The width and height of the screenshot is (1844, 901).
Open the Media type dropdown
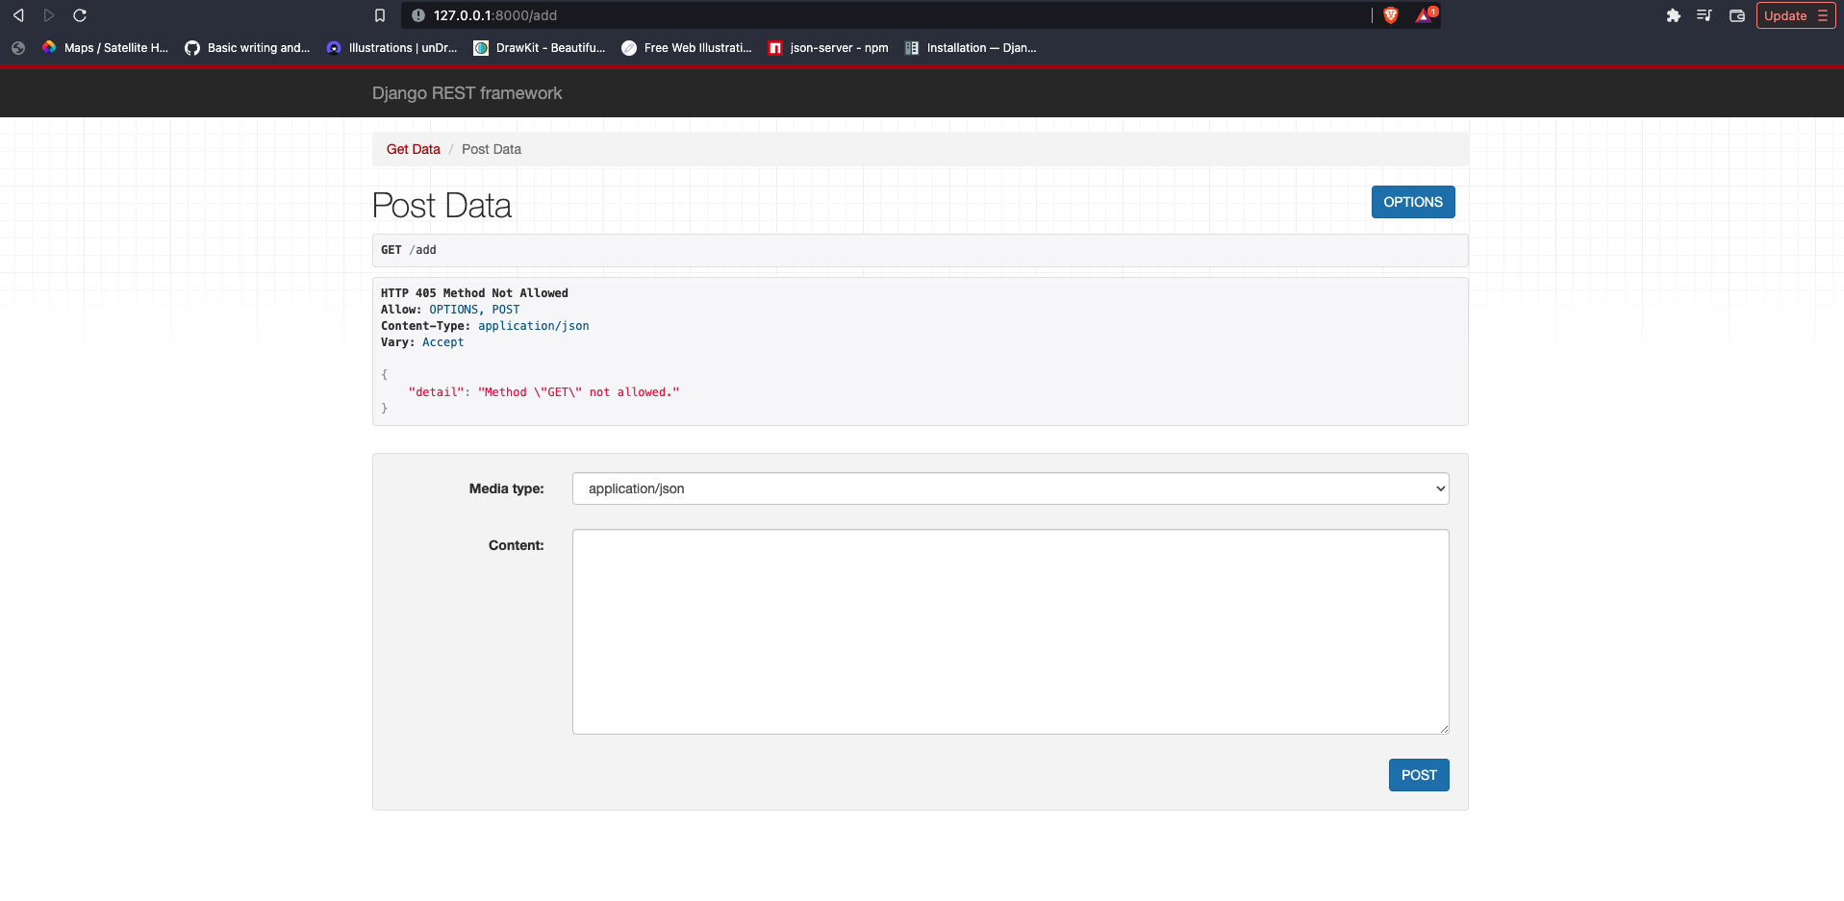[1010, 488]
